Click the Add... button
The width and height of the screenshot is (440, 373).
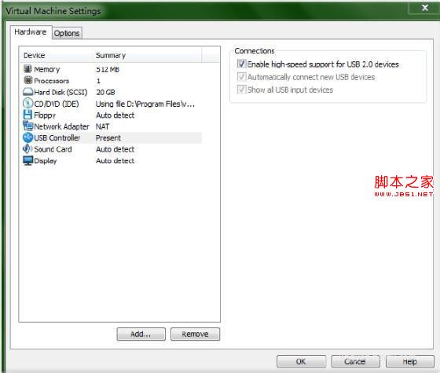click(x=141, y=334)
